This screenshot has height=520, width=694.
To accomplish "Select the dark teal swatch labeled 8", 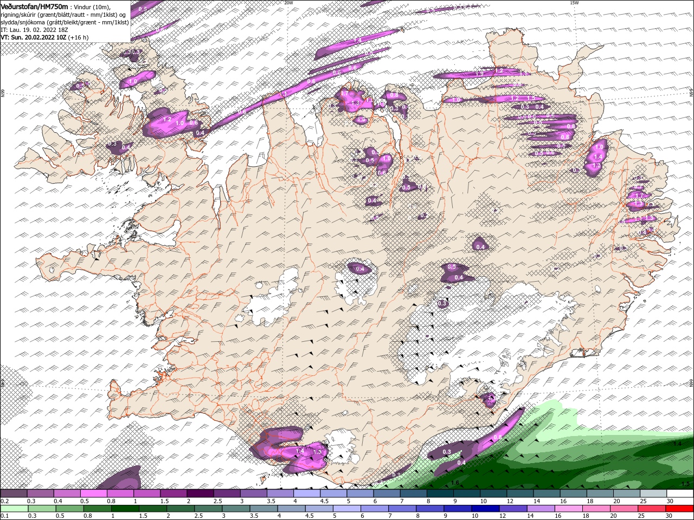I will click(x=440, y=493).
